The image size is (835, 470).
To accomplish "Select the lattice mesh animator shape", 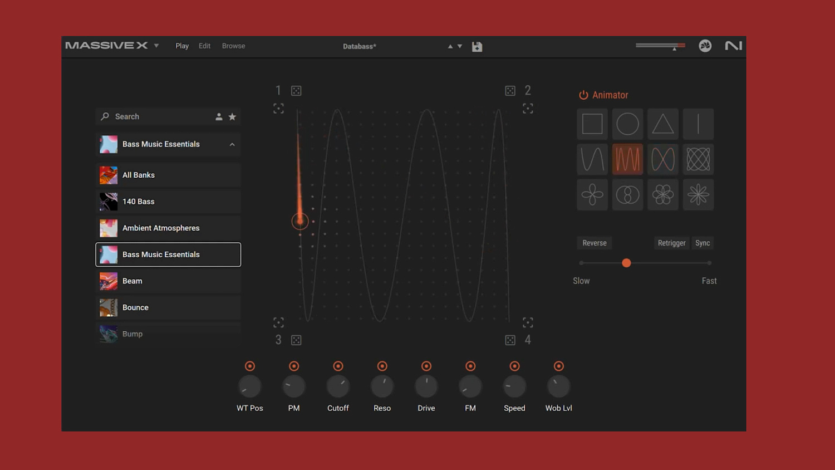I will 698,159.
